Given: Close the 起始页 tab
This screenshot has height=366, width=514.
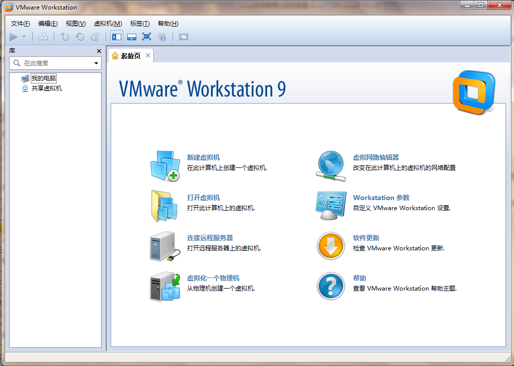Looking at the screenshot, I should [x=148, y=55].
